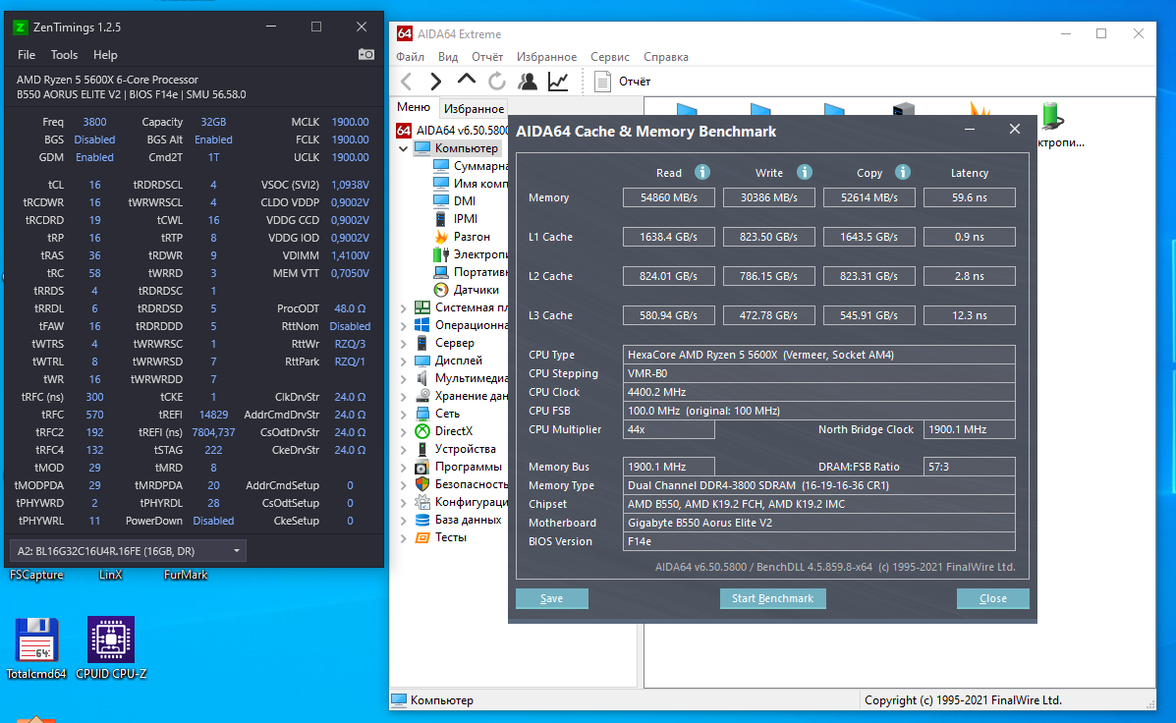This screenshot has height=723, width=1176.
Task: Open Totalcmd64 desktop shortcut
Action: 36,648
